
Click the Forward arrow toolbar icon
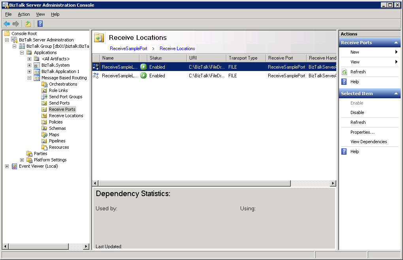coord(16,24)
